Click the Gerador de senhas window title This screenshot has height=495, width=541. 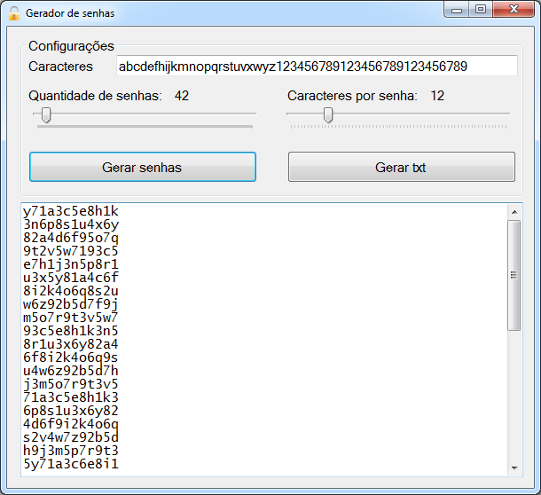70,13
